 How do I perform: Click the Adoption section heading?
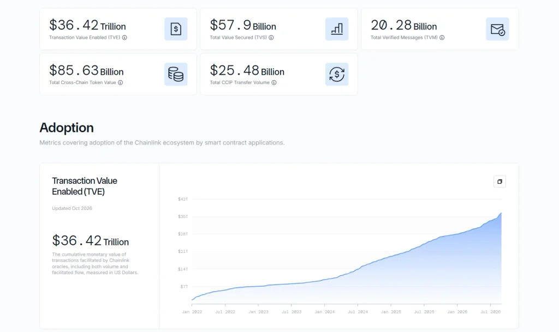coord(67,128)
